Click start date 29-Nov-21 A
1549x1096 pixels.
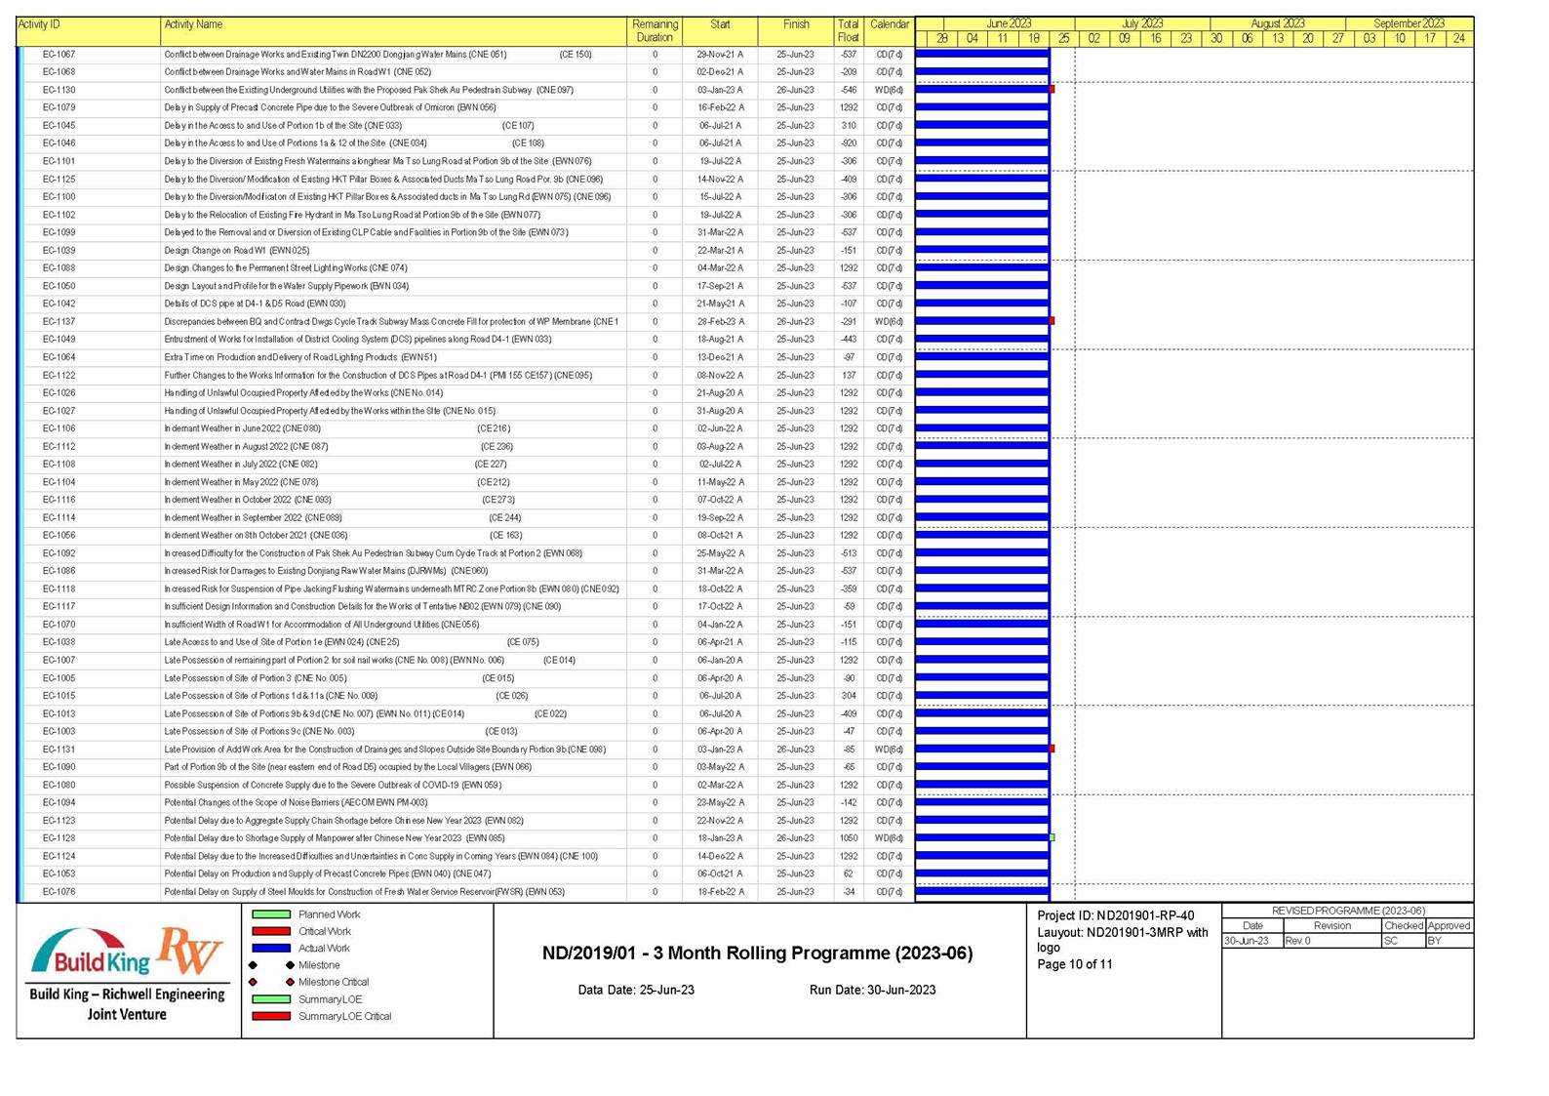coord(720,55)
